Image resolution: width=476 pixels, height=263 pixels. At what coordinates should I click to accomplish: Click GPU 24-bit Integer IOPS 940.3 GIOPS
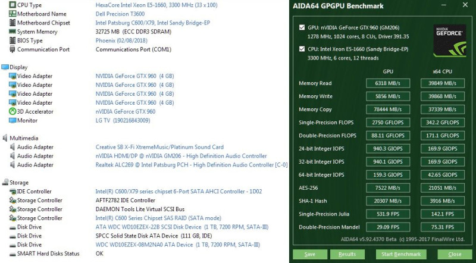coord(388,149)
